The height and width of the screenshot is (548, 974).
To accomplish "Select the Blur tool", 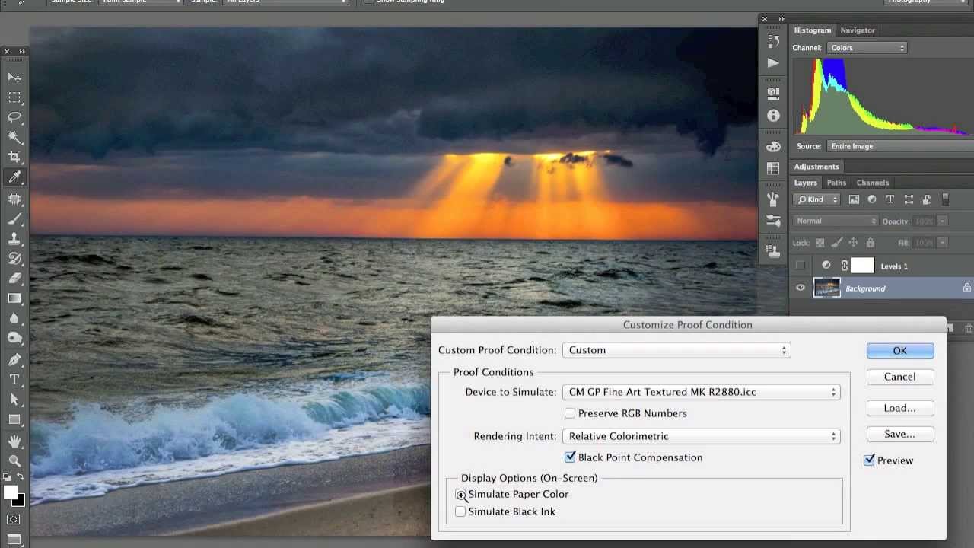I will point(14,318).
